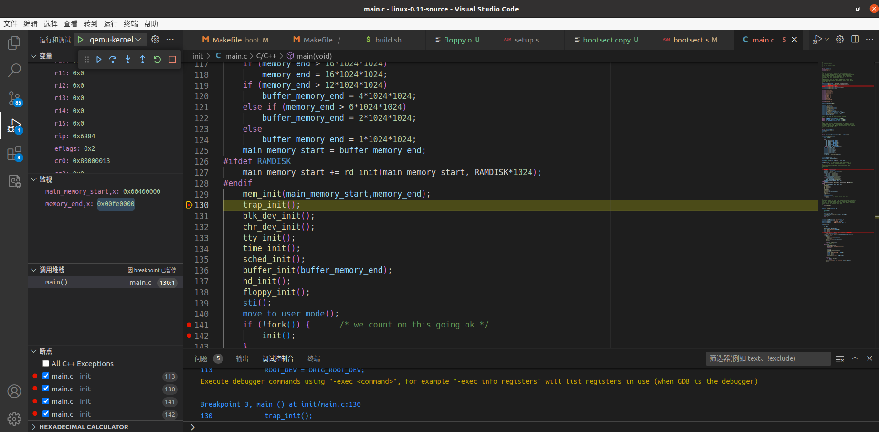Close the bottom panel

click(x=869, y=358)
